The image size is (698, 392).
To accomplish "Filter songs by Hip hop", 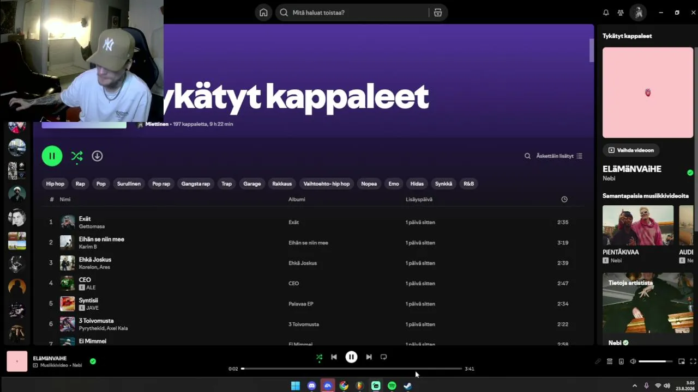I will click(55, 184).
